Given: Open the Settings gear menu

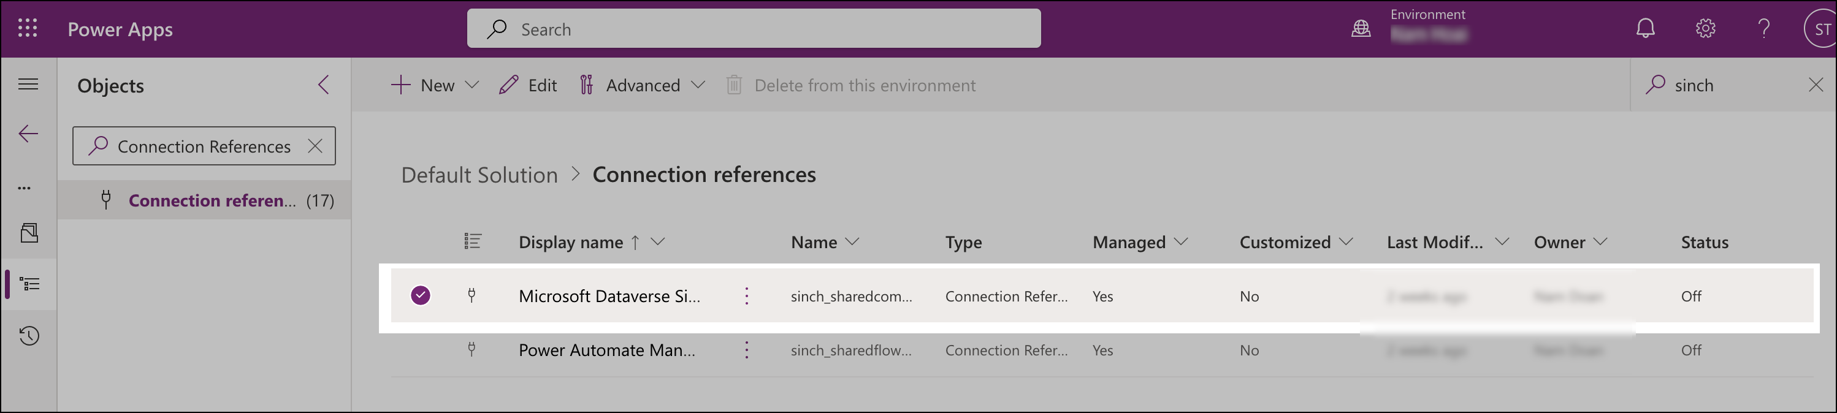Looking at the screenshot, I should [x=1705, y=28].
